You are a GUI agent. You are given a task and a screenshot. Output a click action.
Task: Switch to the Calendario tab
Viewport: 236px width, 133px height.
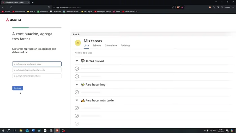(111, 46)
